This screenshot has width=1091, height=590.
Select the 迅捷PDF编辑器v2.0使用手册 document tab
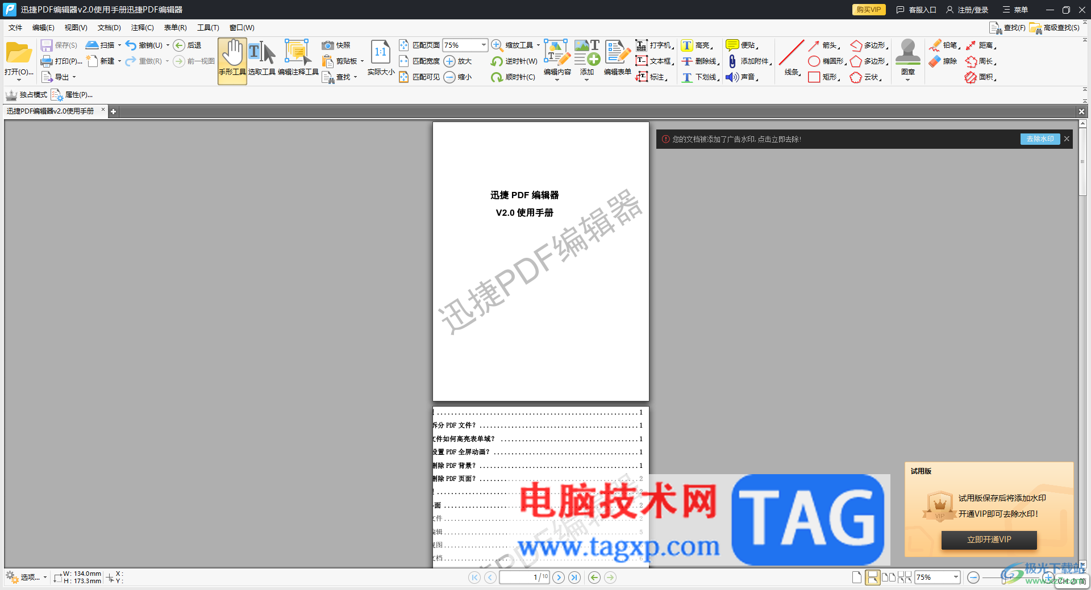point(51,111)
